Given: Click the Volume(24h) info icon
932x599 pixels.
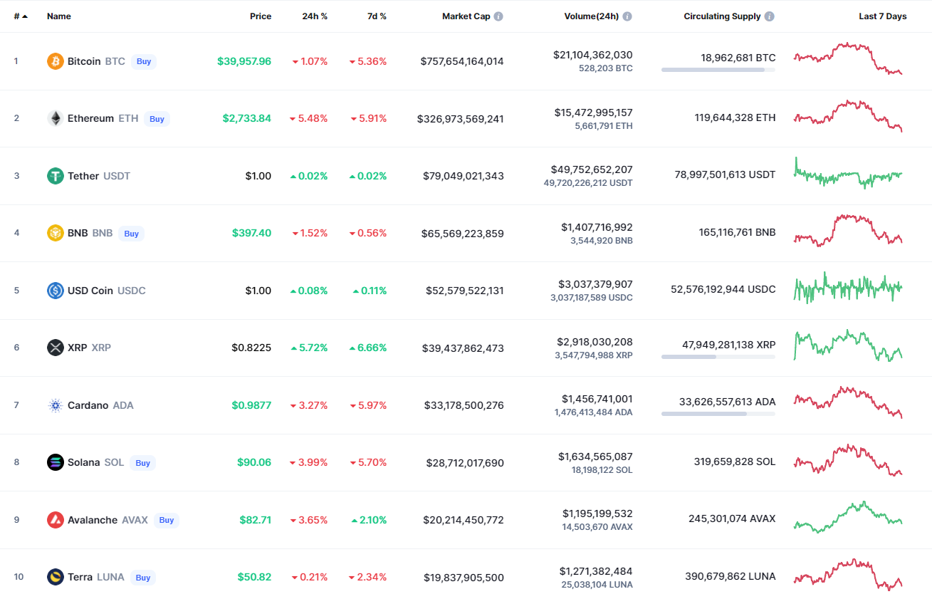Looking at the screenshot, I should coord(627,16).
